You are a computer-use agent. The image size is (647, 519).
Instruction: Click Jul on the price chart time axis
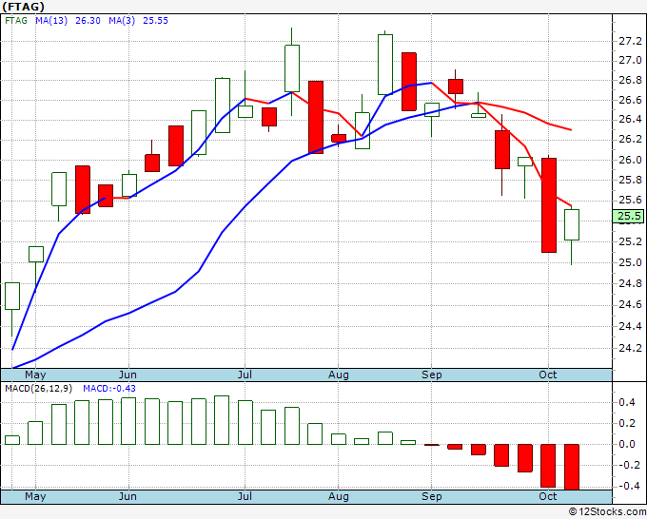(245, 375)
